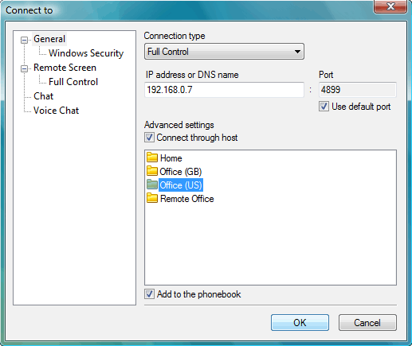Select Remote Office in the host list
Viewport: 412px width, 346px height.
[x=187, y=199]
